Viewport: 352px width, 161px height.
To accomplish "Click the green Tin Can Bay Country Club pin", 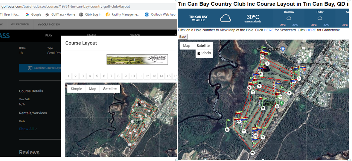I will coord(282,103).
